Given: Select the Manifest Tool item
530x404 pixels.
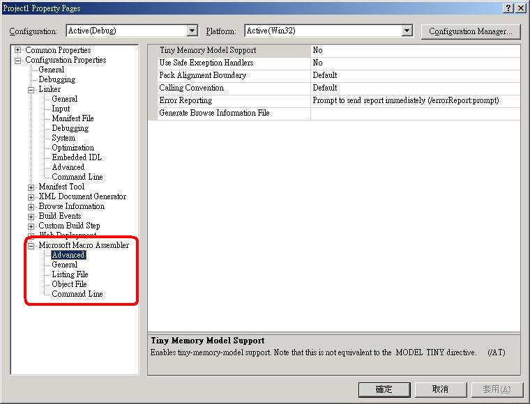Looking at the screenshot, I should (61, 187).
